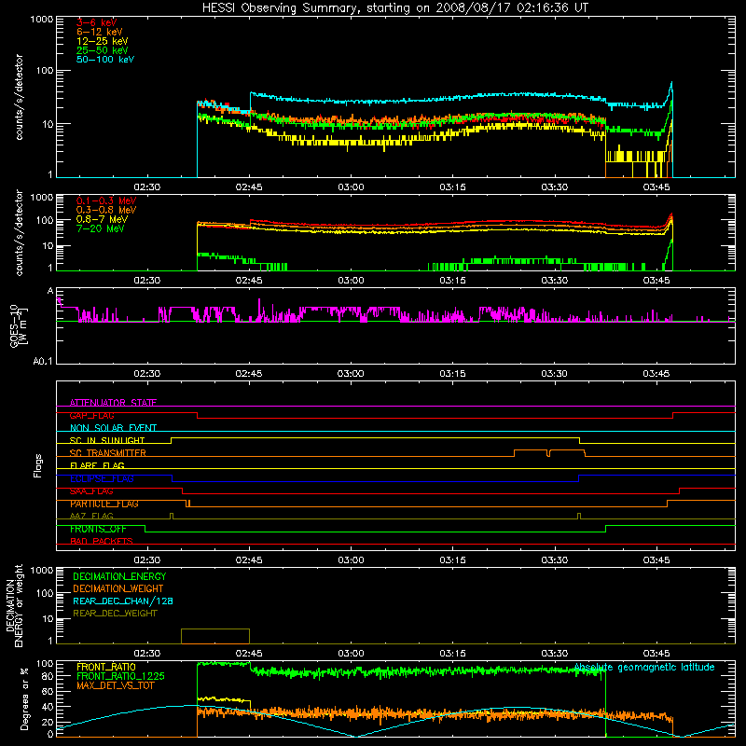Click the yellow 0.8-7 MeV legend entry
Viewport: 746px width, 746px height.
tap(102, 219)
